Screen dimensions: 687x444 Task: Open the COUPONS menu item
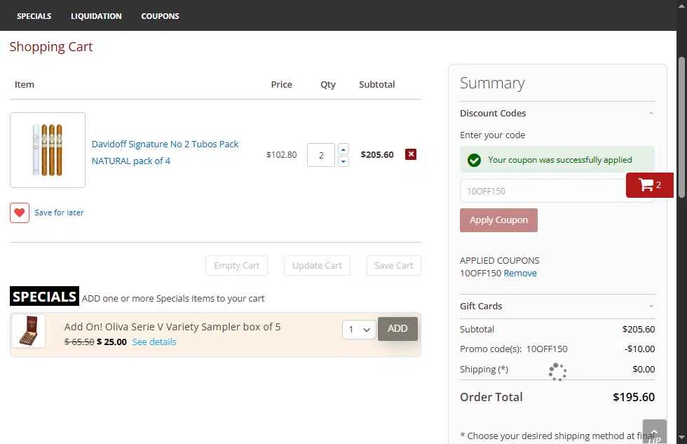pyautogui.click(x=160, y=16)
